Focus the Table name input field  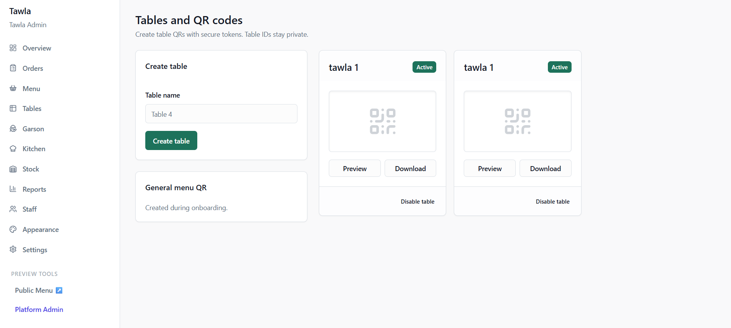[x=221, y=114]
